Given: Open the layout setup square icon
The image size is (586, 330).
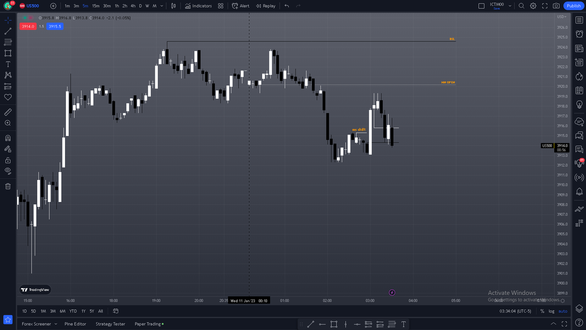Looking at the screenshot, I should point(481,6).
